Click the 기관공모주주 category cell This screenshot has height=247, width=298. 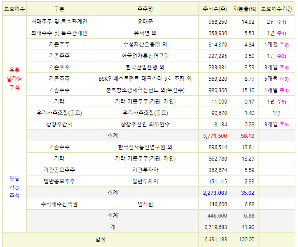[x=59, y=170]
